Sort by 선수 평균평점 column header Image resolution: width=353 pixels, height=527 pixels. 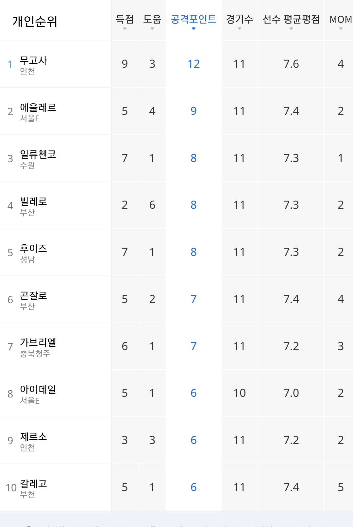point(291,20)
